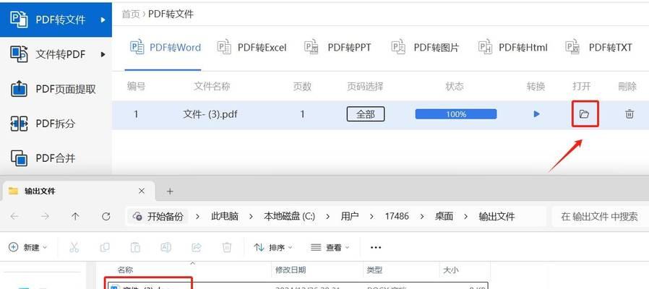The height and width of the screenshot is (289, 649).
Task: Click the 文件名称 column header
Action: (x=212, y=86)
